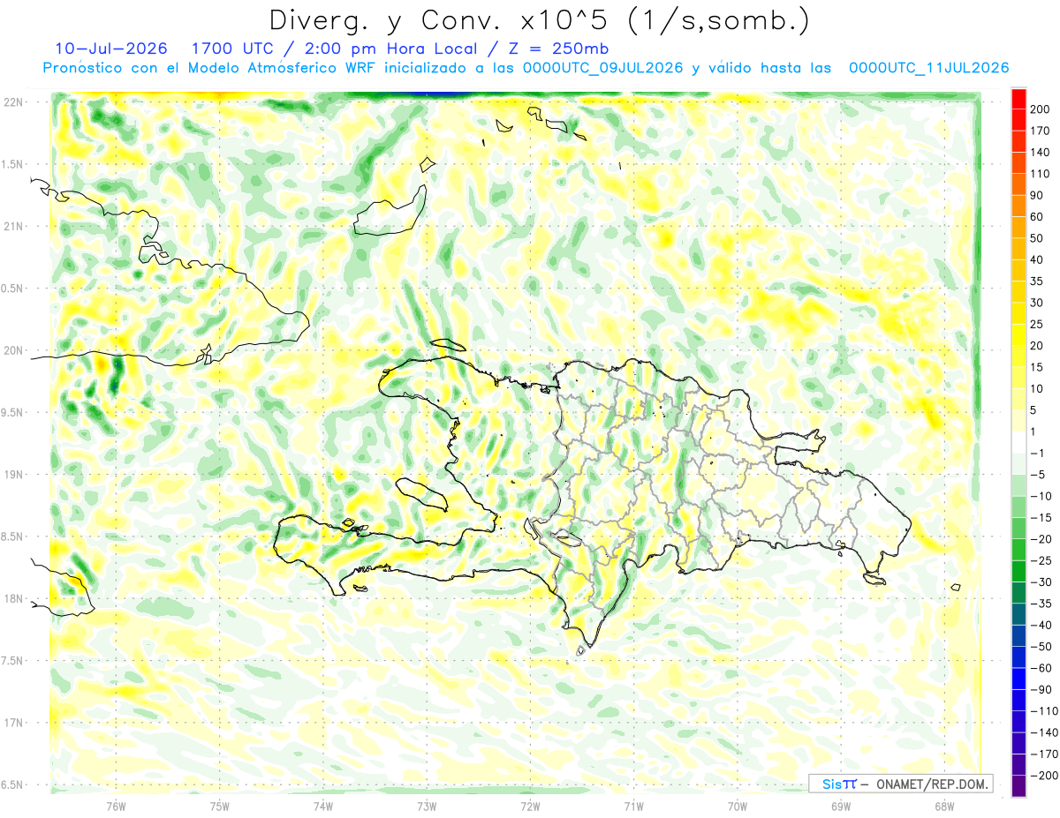
Task: Click the '70W' longitude label
Action: [737, 807]
